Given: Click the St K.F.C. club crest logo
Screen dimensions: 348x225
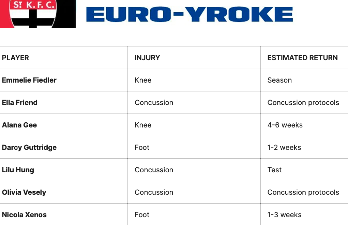Looking at the screenshot, I should (x=37, y=14).
